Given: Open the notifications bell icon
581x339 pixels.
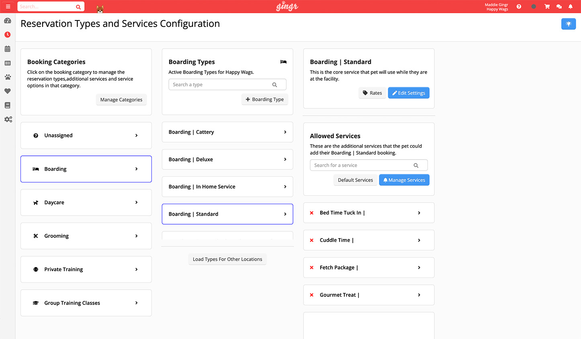Looking at the screenshot, I should (570, 6).
